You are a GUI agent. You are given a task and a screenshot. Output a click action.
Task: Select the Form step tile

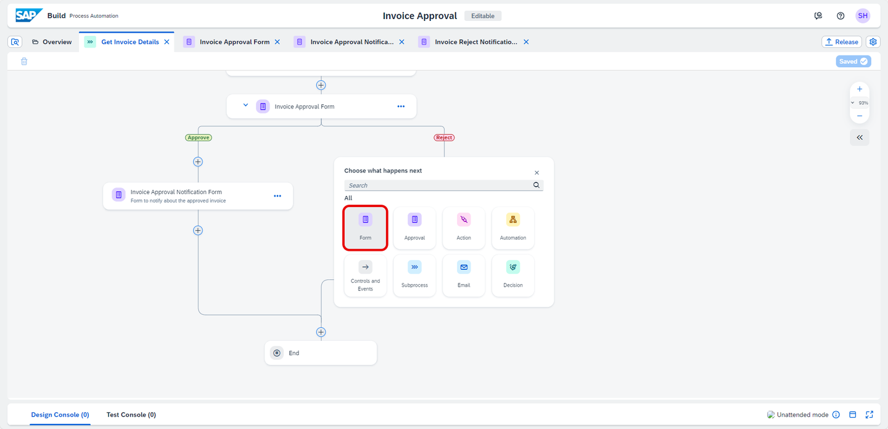pos(365,228)
